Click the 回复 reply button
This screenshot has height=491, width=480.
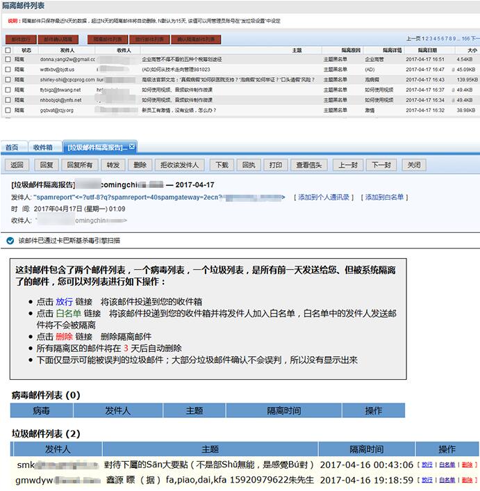(47, 165)
